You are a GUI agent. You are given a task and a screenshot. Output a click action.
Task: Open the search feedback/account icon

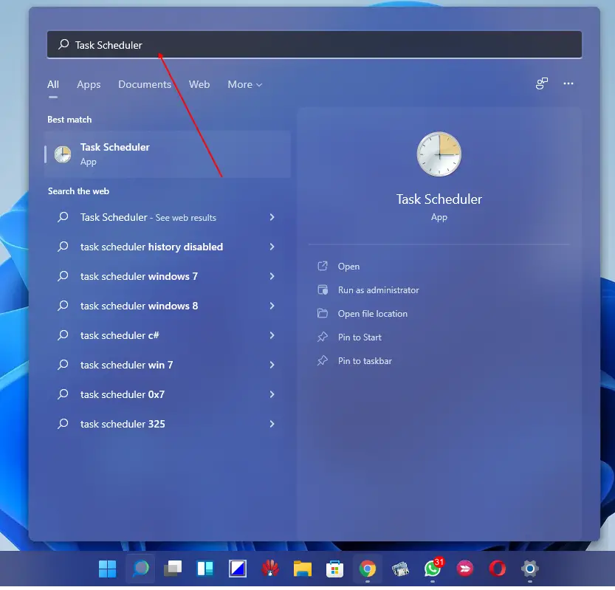coord(542,83)
